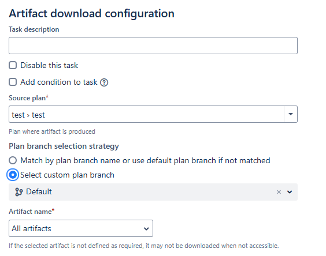Click the Select custom plan branch label

(x=68, y=175)
